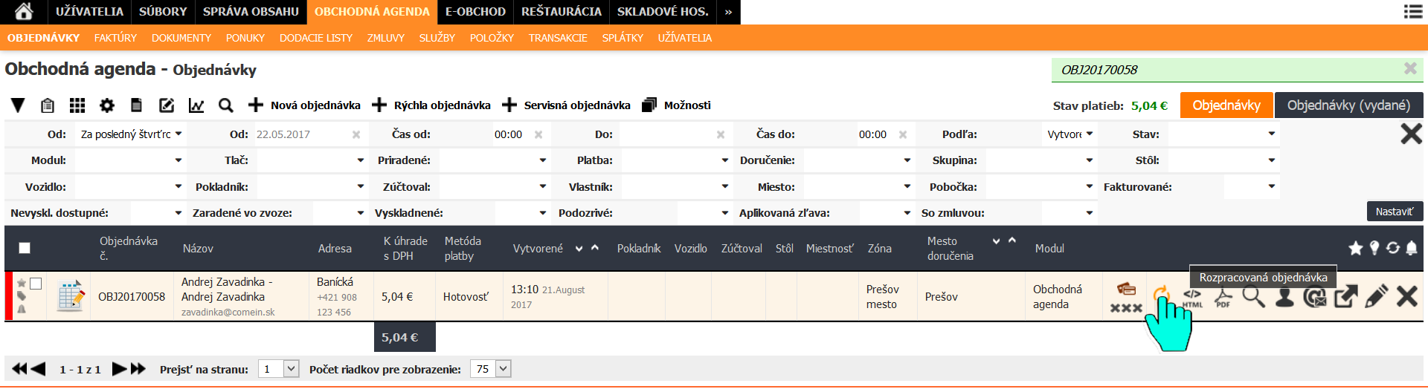Viewport: 1428px width, 389px height.
Task: Expand the Platba filter dropdown
Action: click(x=676, y=160)
